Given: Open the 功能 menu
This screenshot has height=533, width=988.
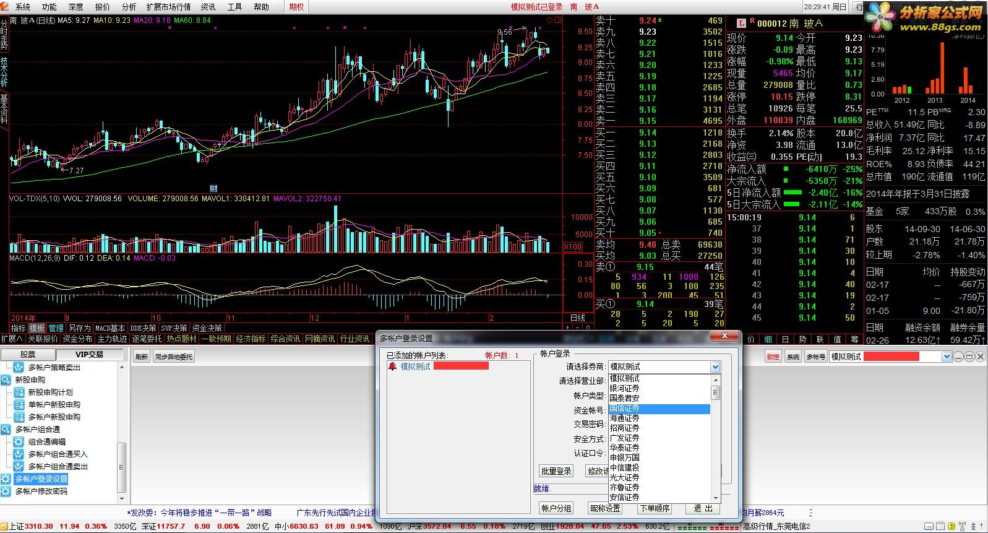Looking at the screenshot, I should tap(49, 7).
